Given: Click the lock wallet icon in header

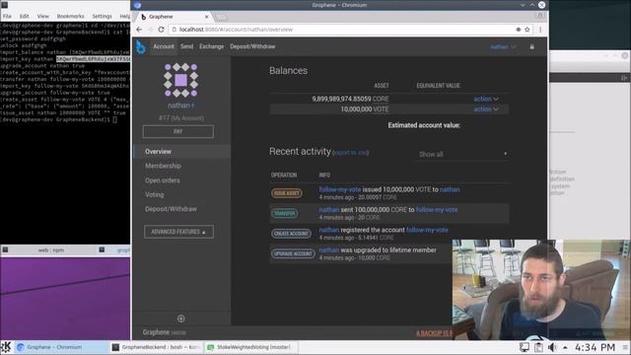Looking at the screenshot, I should [x=532, y=46].
